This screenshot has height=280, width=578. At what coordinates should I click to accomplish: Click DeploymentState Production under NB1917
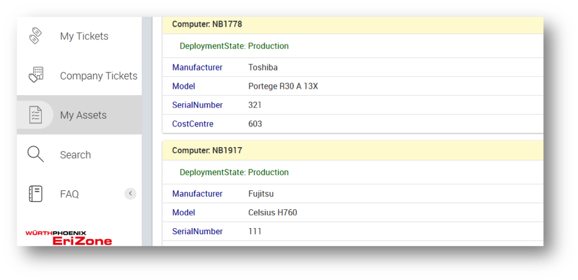tap(234, 172)
